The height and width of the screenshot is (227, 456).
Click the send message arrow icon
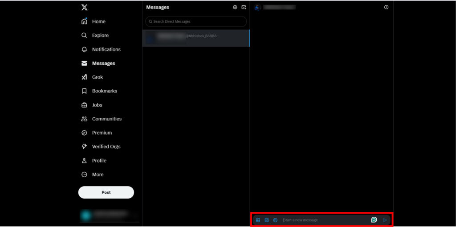tap(385, 220)
